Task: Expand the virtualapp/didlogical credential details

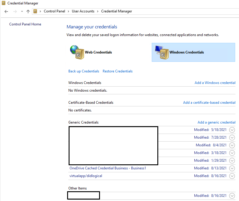Action: (232, 176)
